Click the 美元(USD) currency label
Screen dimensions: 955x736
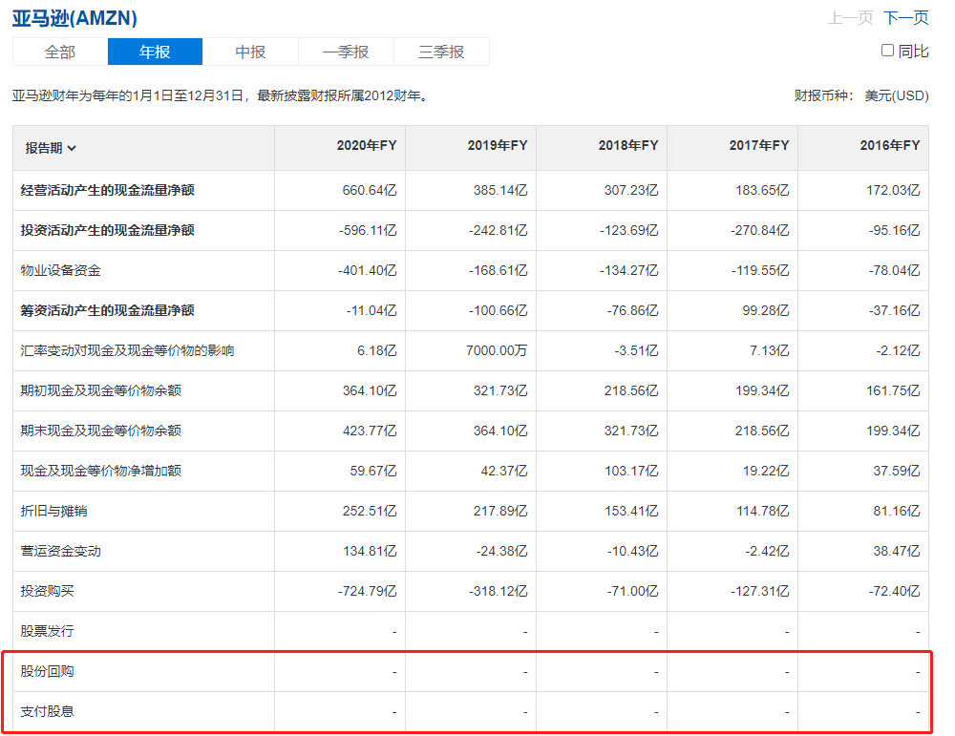pyautogui.click(x=897, y=95)
